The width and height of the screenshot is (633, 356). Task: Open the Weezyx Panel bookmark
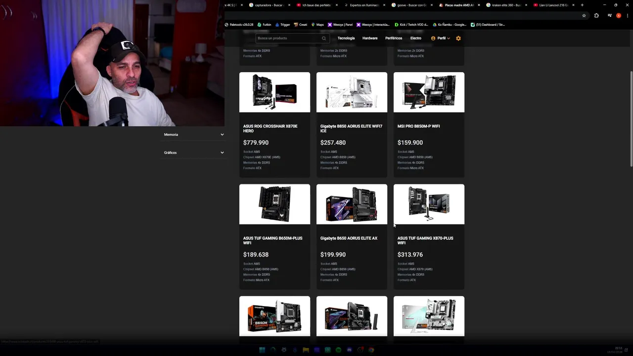(340, 24)
